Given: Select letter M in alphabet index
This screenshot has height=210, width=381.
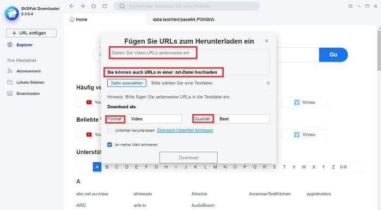Looking at the screenshot, I should click(215, 167).
